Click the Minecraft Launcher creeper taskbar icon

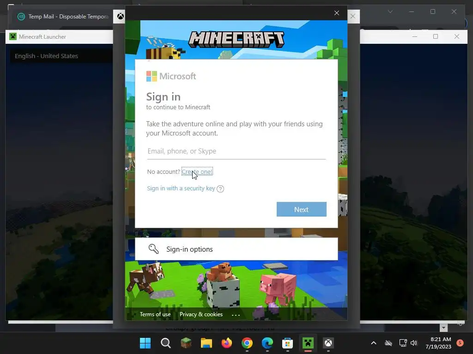click(308, 343)
